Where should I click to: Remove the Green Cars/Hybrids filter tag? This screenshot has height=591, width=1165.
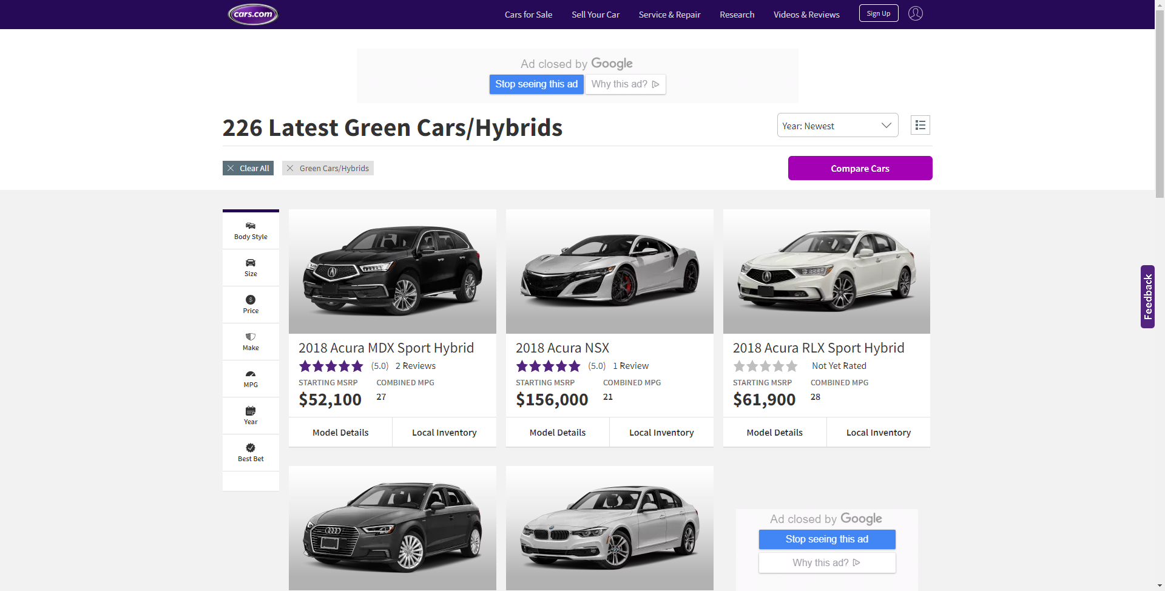[x=291, y=168]
